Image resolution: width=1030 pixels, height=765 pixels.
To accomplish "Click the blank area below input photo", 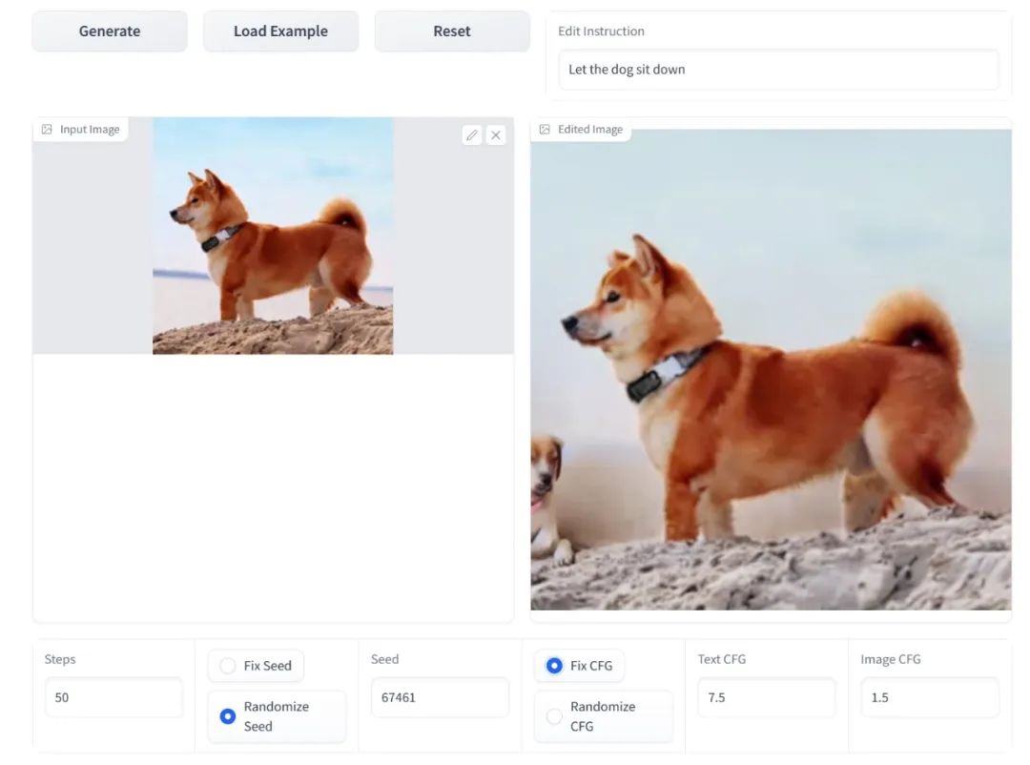I will point(273,486).
